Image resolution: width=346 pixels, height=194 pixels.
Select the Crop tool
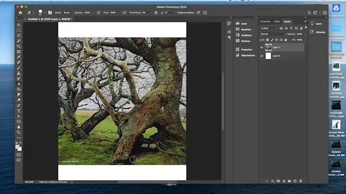[x=19, y=46]
